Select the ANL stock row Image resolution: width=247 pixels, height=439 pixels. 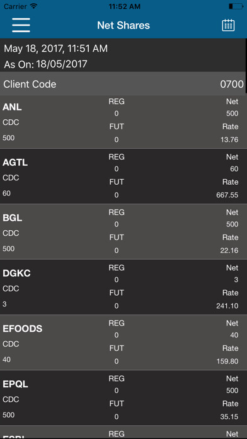point(123,122)
